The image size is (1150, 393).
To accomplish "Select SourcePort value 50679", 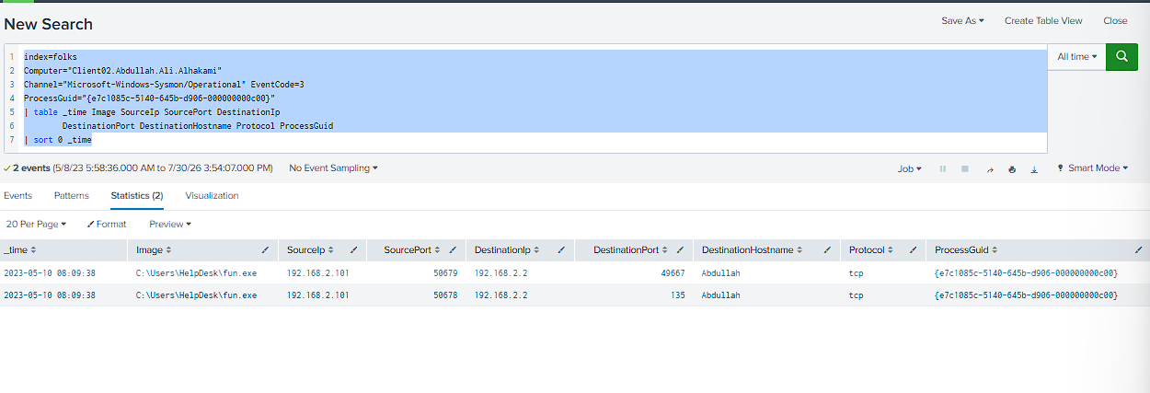I will pyautogui.click(x=446, y=272).
